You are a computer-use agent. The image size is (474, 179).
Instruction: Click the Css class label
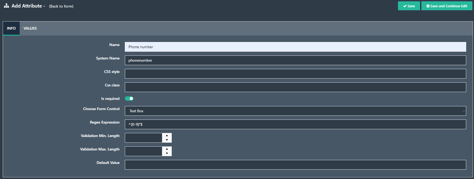(112, 85)
